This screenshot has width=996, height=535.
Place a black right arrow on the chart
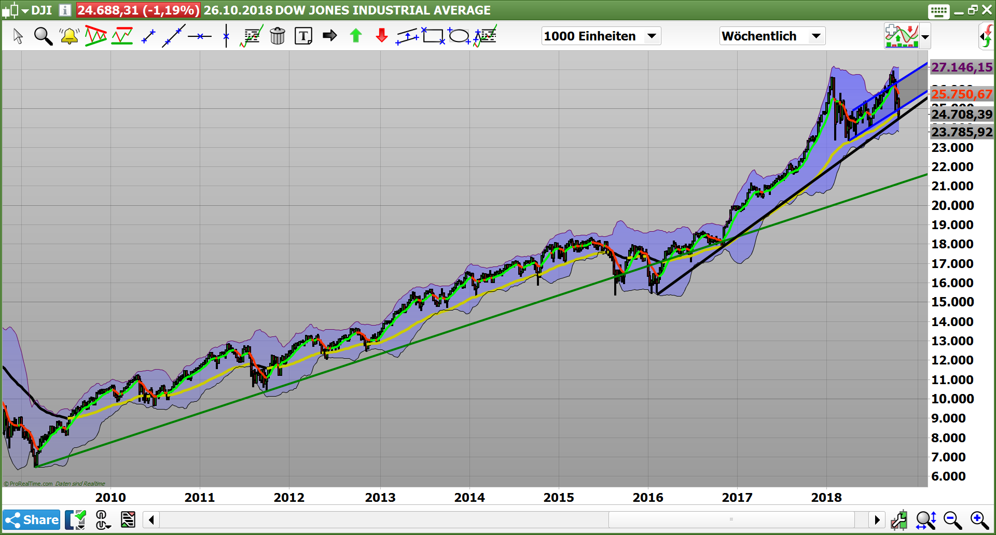330,36
